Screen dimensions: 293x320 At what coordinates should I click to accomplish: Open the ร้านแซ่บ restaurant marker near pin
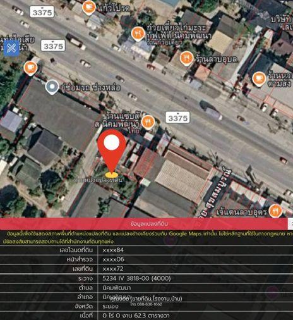pos(148,122)
